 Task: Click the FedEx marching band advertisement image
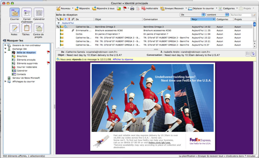tap(153, 98)
